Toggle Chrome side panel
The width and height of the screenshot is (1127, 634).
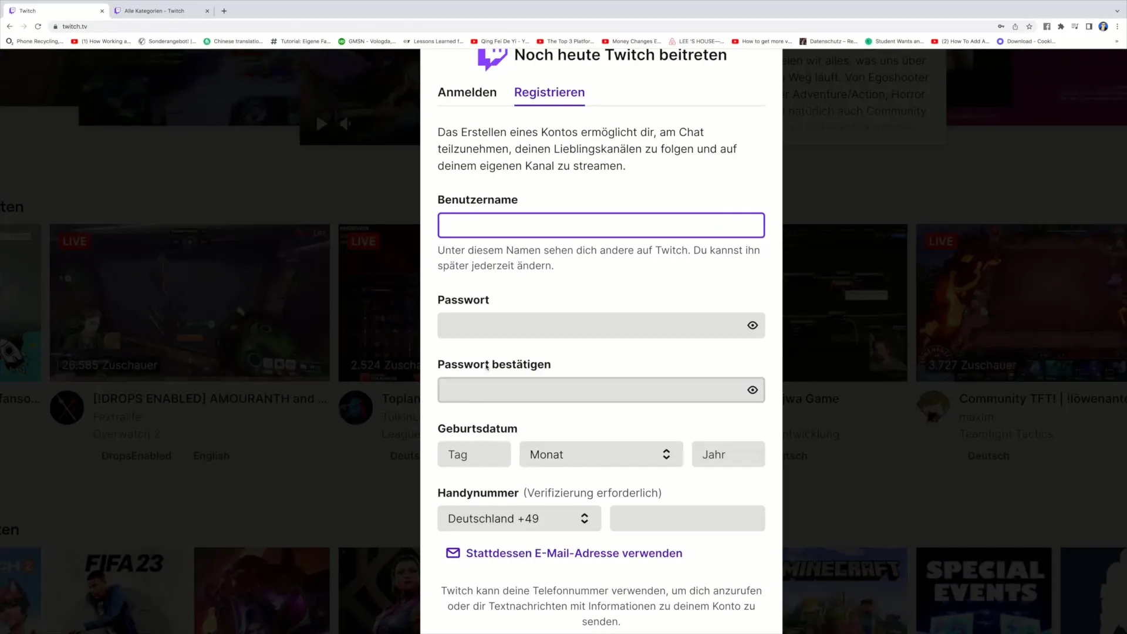(x=1089, y=26)
